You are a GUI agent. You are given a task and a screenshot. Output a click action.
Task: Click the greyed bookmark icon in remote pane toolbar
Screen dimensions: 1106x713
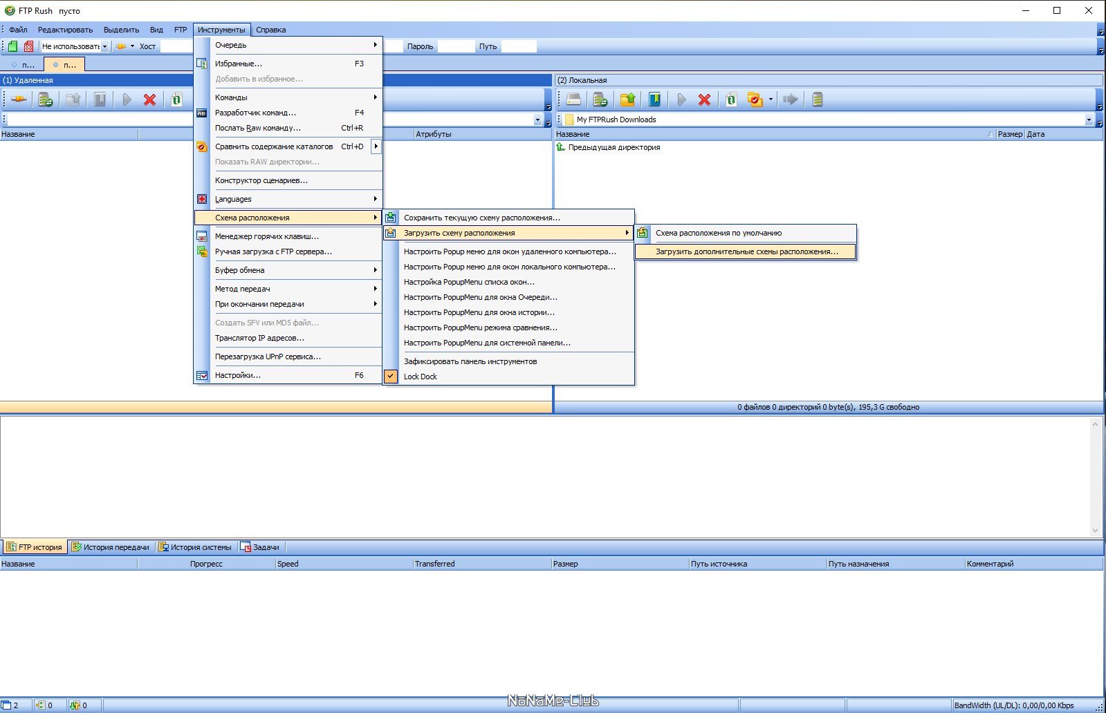pos(100,99)
